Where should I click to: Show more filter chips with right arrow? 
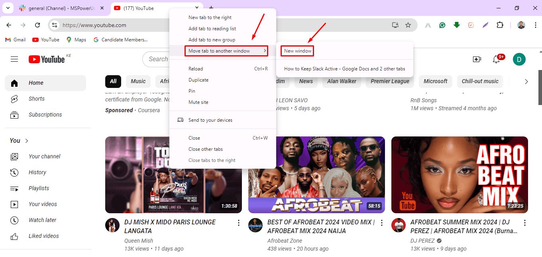[x=526, y=81]
